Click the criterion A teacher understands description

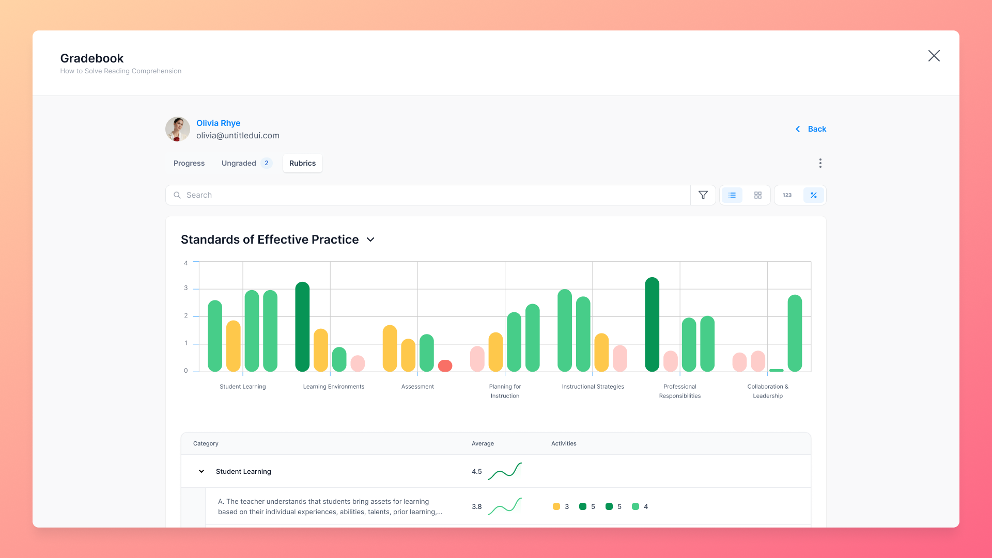click(330, 506)
